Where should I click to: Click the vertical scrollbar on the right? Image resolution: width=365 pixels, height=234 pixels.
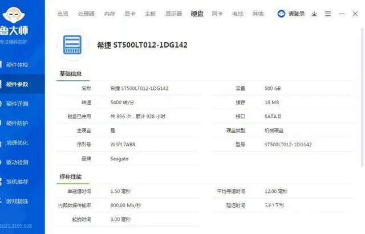tap(362, 97)
